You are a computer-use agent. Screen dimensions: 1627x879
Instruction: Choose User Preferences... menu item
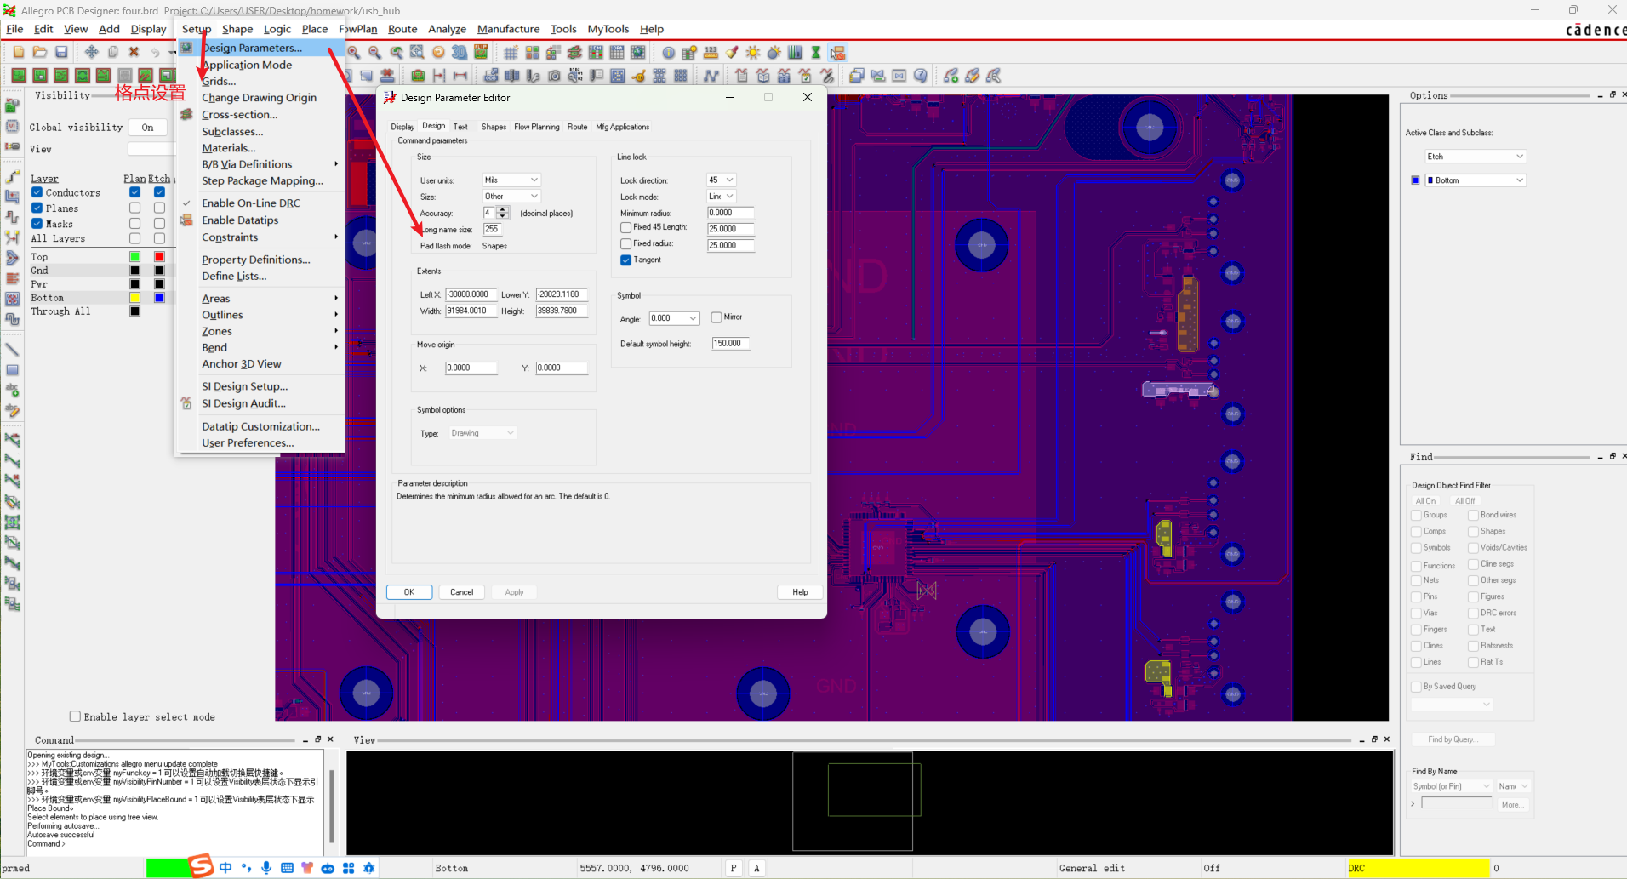[248, 442]
